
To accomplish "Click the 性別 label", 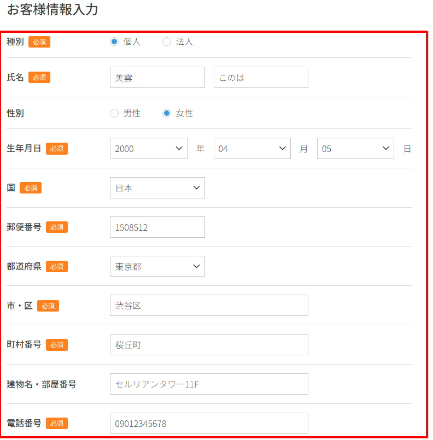I will pos(15,113).
